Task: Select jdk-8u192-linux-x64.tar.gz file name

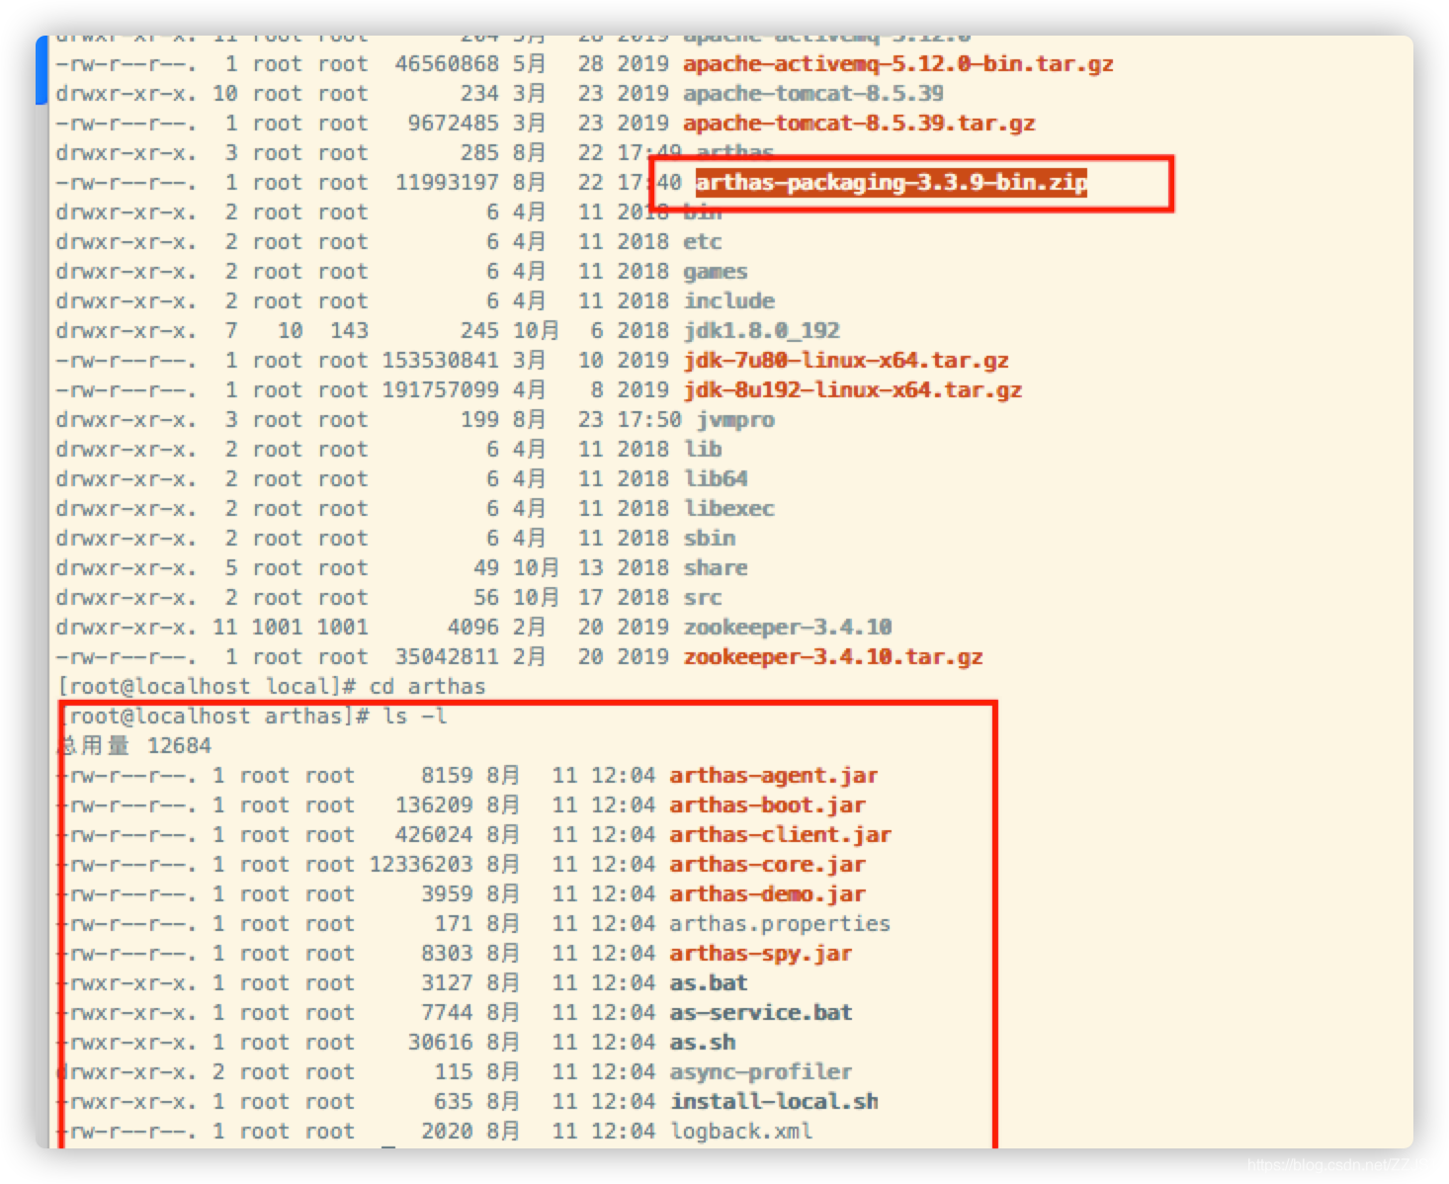Action: [852, 390]
